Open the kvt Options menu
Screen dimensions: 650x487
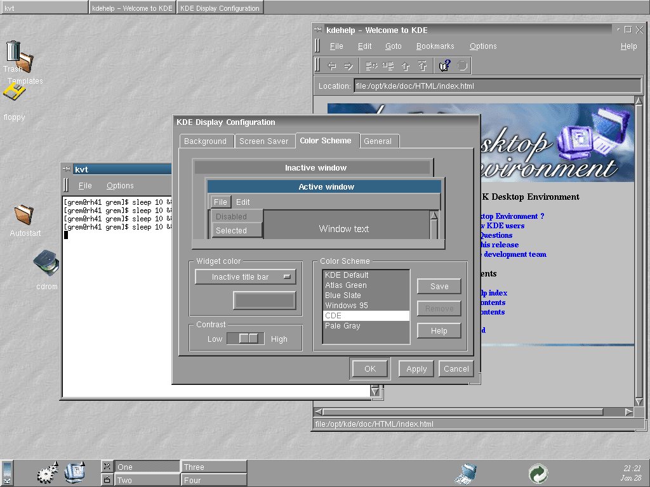120,186
